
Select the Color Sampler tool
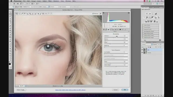(25, 14)
